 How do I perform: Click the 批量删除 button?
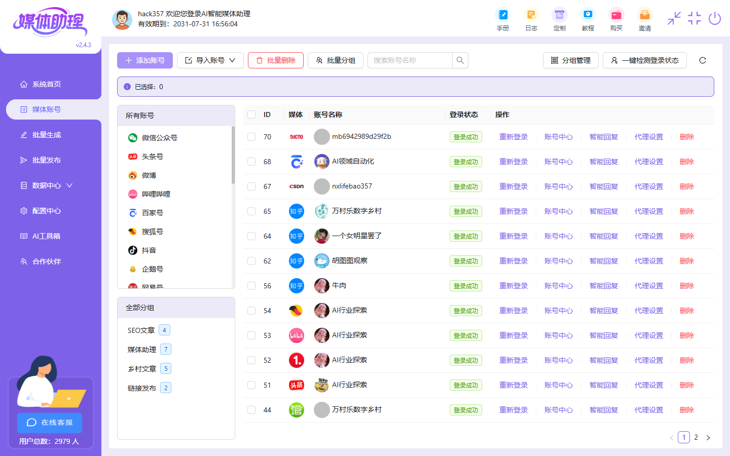[276, 60]
